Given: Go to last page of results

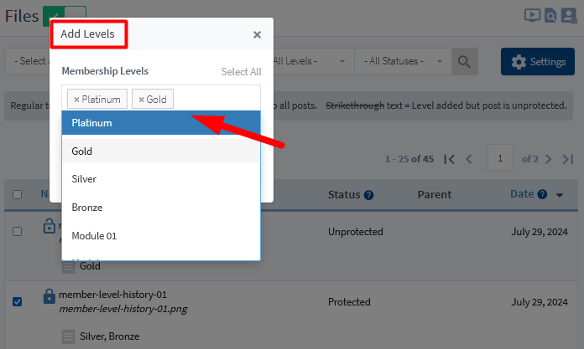Looking at the screenshot, I should (x=568, y=160).
